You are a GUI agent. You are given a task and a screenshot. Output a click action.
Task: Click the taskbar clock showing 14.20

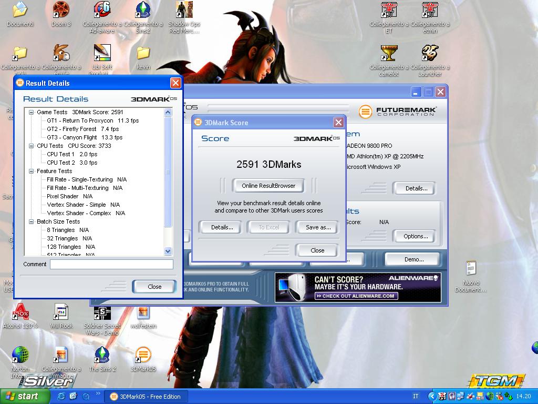(523, 397)
